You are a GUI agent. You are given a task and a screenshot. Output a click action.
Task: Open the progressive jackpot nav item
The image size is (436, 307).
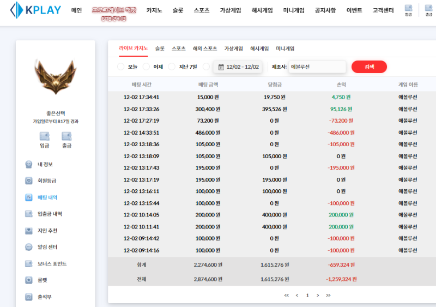tap(114, 14)
